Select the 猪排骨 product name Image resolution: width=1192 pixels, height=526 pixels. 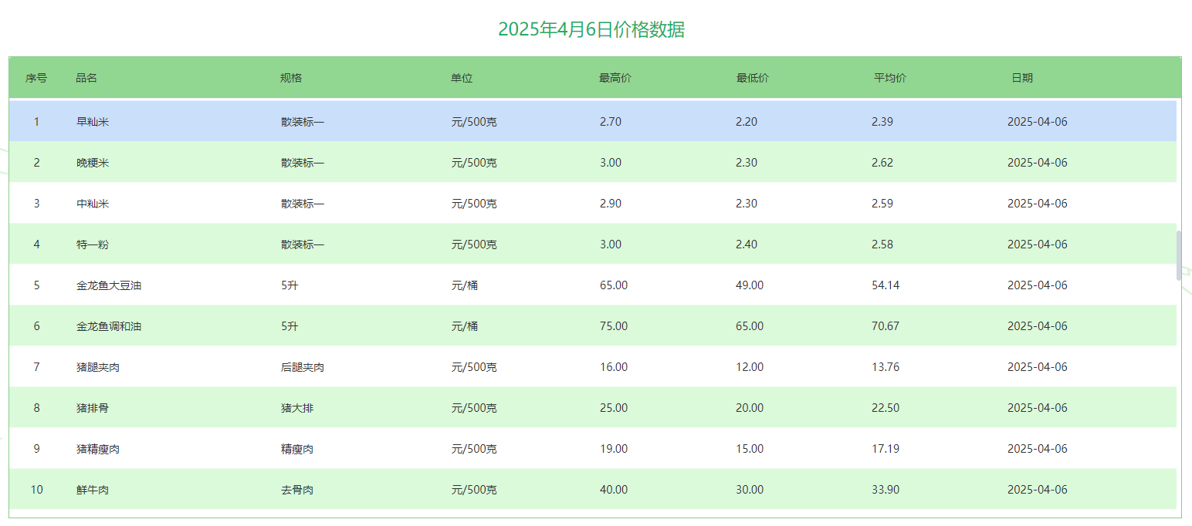[x=93, y=408]
